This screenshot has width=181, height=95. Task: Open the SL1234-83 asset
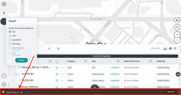(28, 80)
